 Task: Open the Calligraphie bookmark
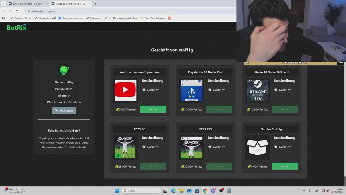point(94,18)
